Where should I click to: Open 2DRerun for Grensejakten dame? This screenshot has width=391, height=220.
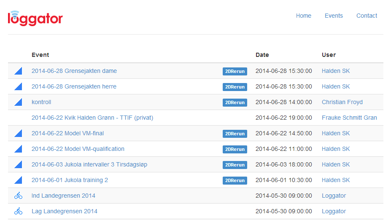[235, 71]
